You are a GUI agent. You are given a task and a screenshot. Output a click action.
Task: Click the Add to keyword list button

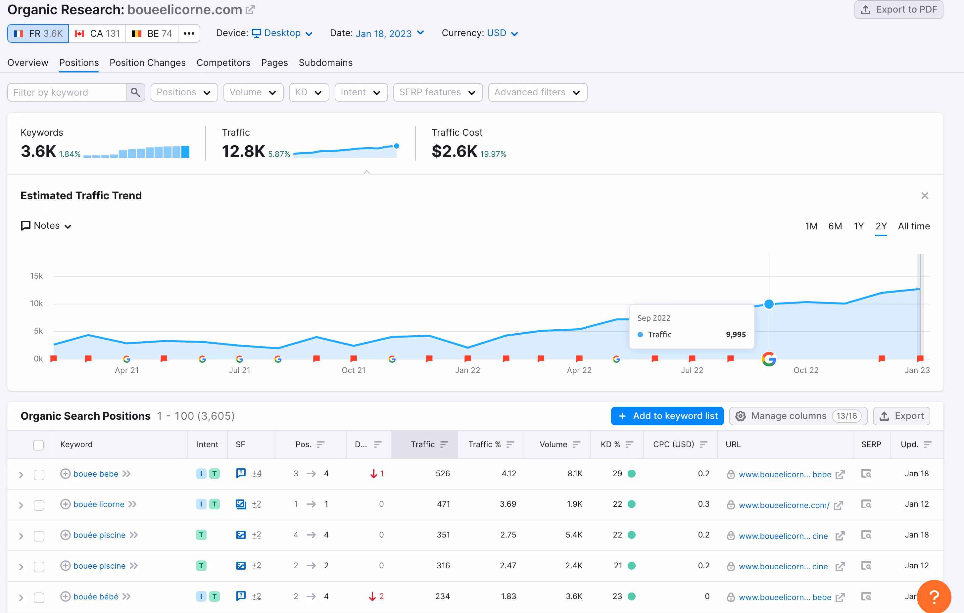coord(667,416)
